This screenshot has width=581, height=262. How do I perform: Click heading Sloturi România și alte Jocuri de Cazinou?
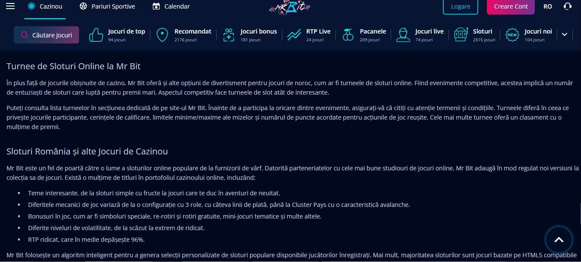87,151
